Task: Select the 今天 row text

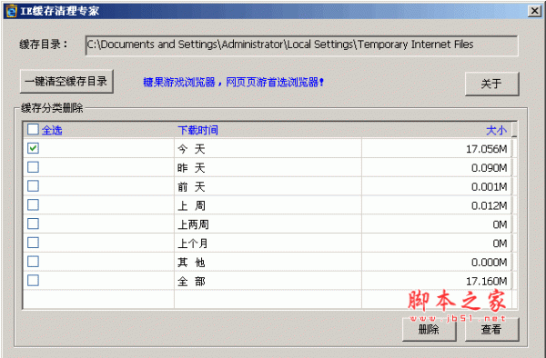Action: (191, 149)
